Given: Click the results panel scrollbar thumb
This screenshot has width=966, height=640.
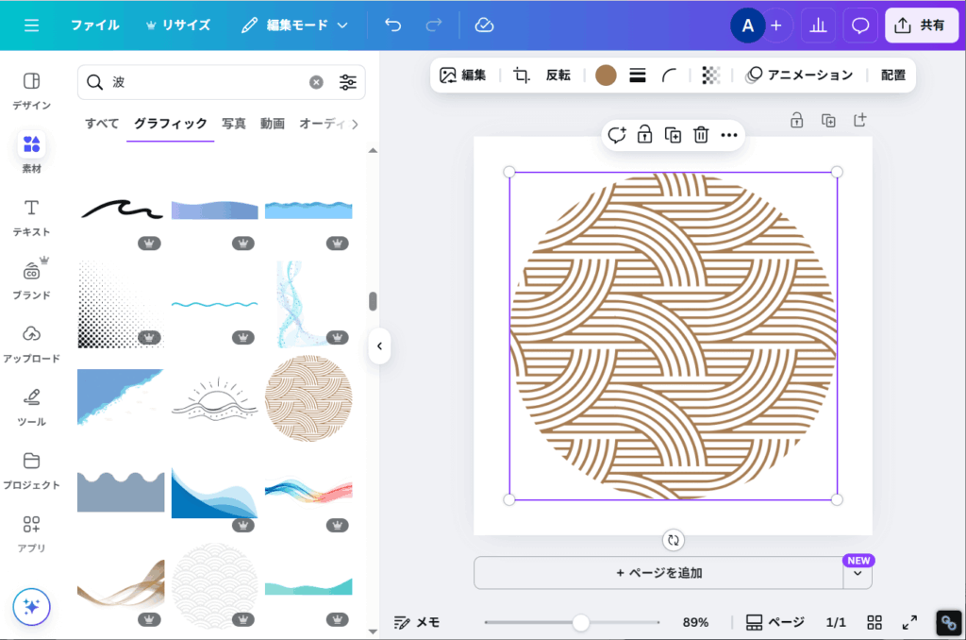Looking at the screenshot, I should (373, 301).
